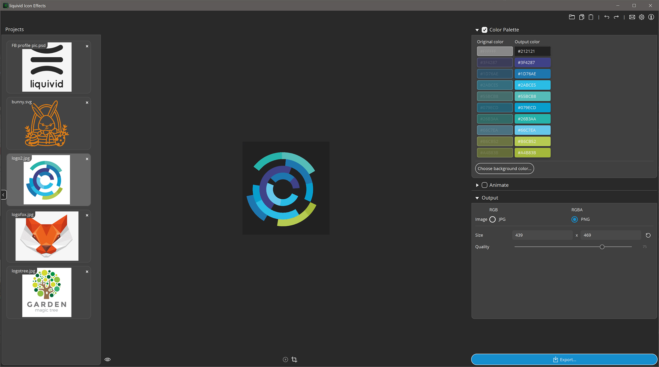Click the Choose background color button

[504, 168]
